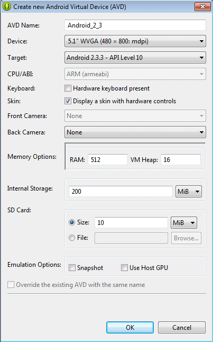Click the OK button
213x342 pixels.
click(x=130, y=327)
